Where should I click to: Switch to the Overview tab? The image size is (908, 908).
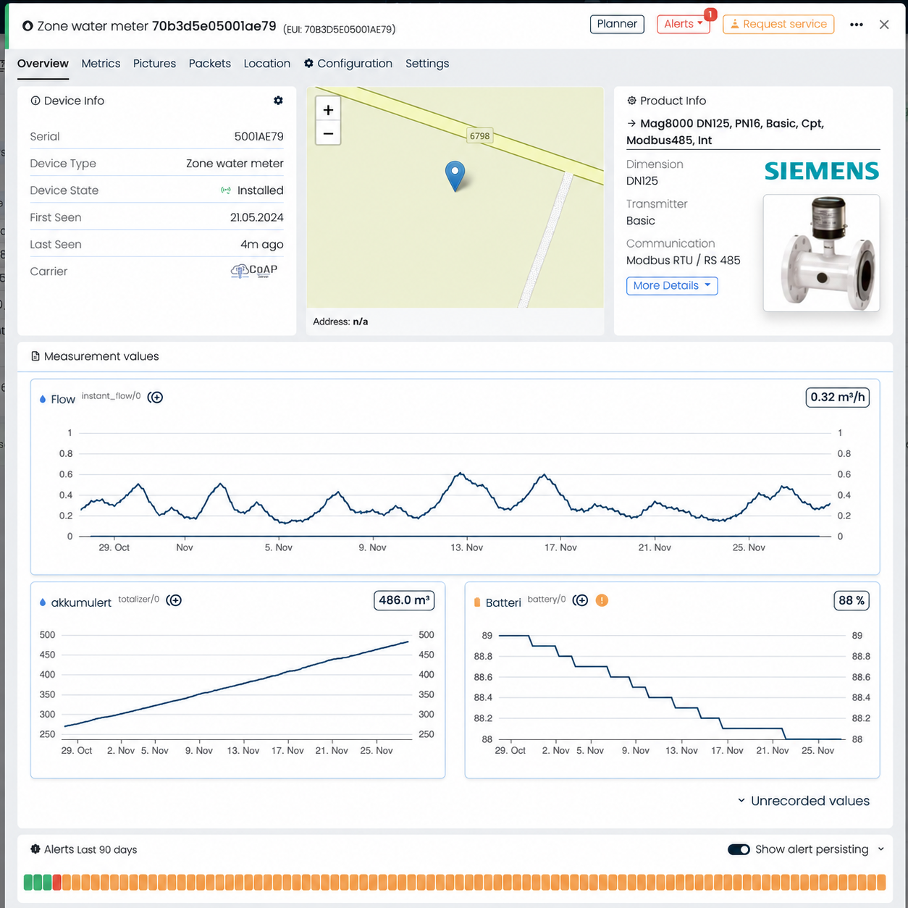pyautogui.click(x=43, y=64)
